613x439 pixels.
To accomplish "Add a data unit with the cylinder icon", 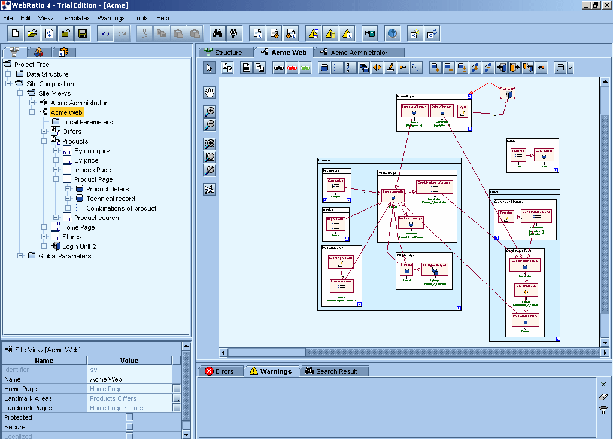I will (324, 68).
